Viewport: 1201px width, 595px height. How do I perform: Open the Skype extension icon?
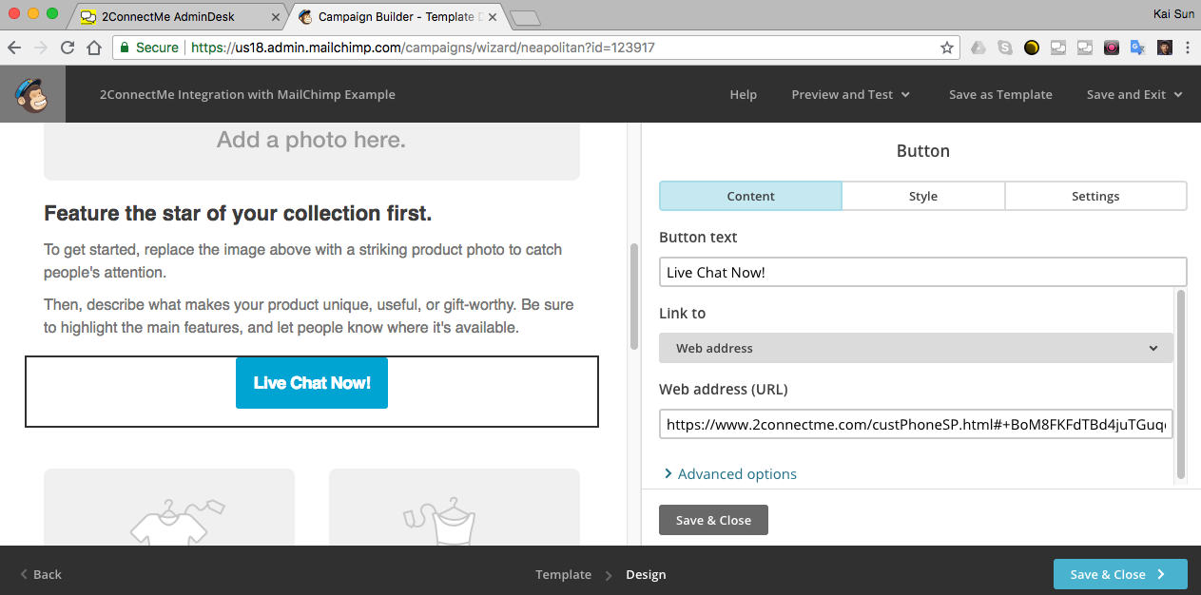[x=1005, y=48]
